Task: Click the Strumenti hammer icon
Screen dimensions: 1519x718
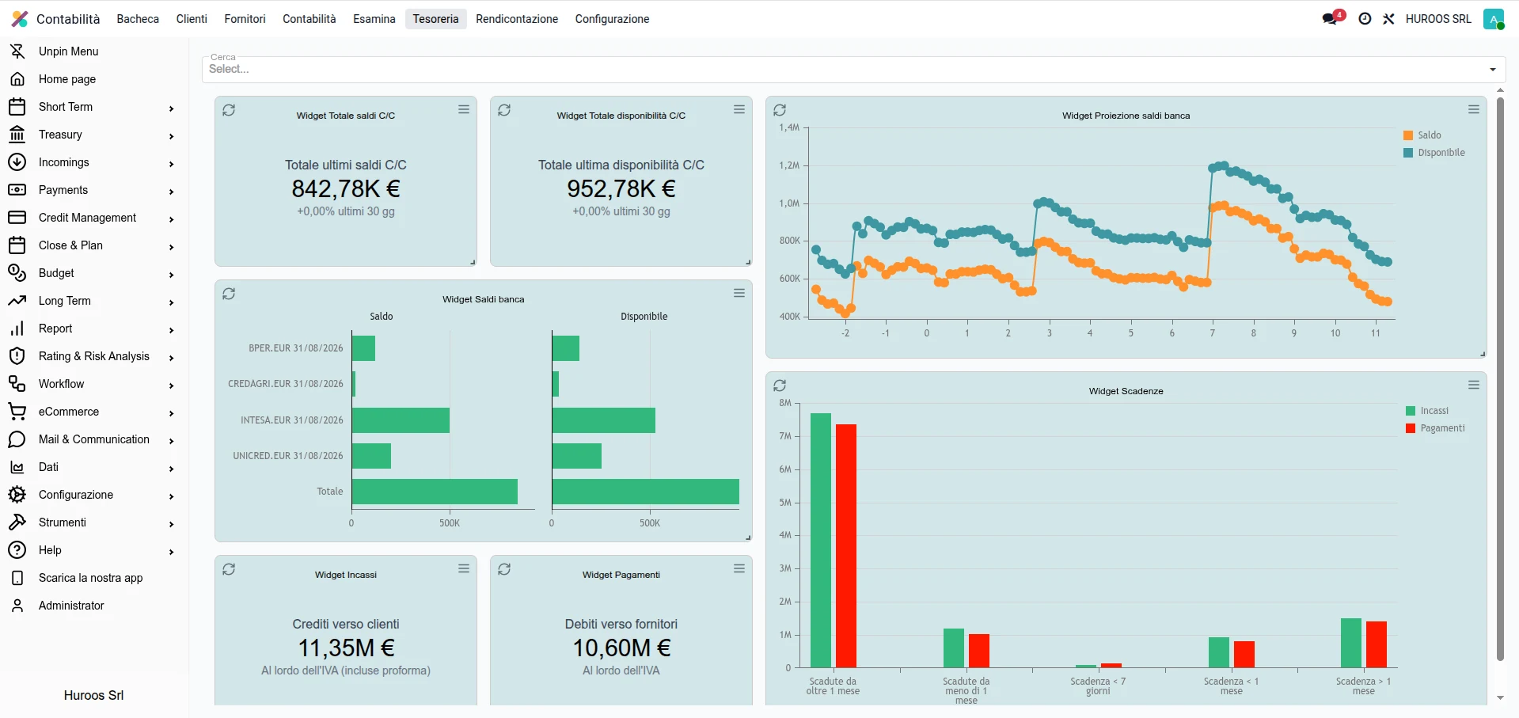Action: [x=17, y=522]
